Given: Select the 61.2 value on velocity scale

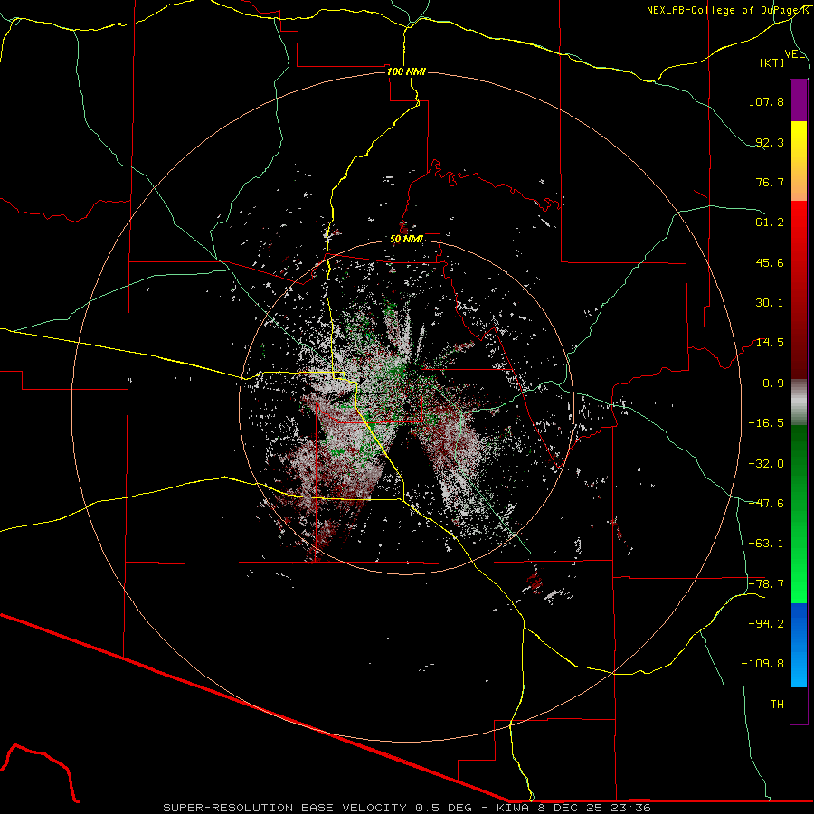Looking at the screenshot, I should coord(770,222).
